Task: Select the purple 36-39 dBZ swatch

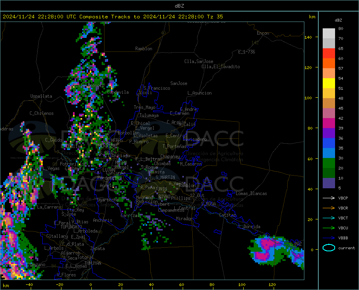Action: pos(329,133)
